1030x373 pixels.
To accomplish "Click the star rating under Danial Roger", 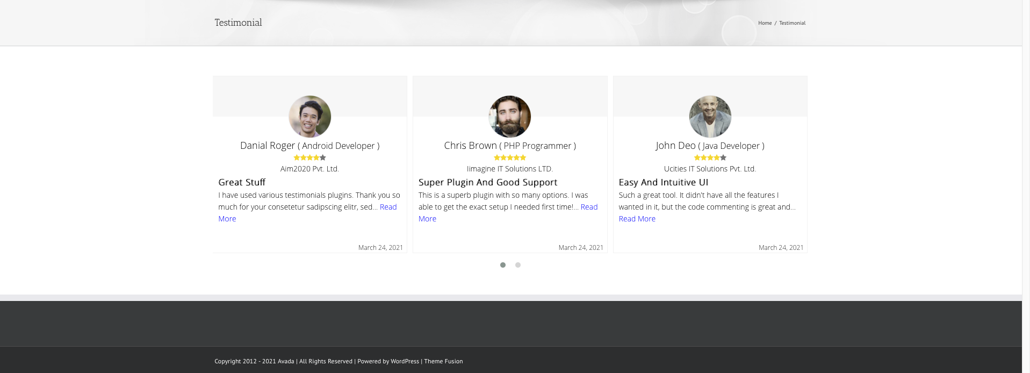I will pos(309,157).
